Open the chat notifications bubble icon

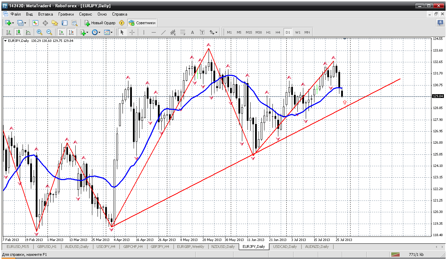point(441,23)
